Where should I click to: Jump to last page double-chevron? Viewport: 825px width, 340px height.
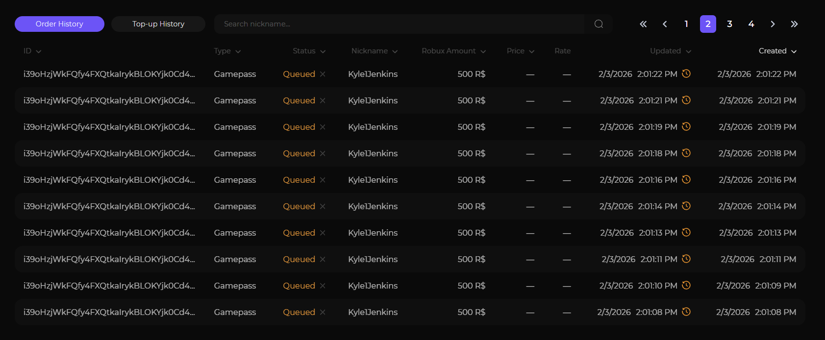point(794,24)
